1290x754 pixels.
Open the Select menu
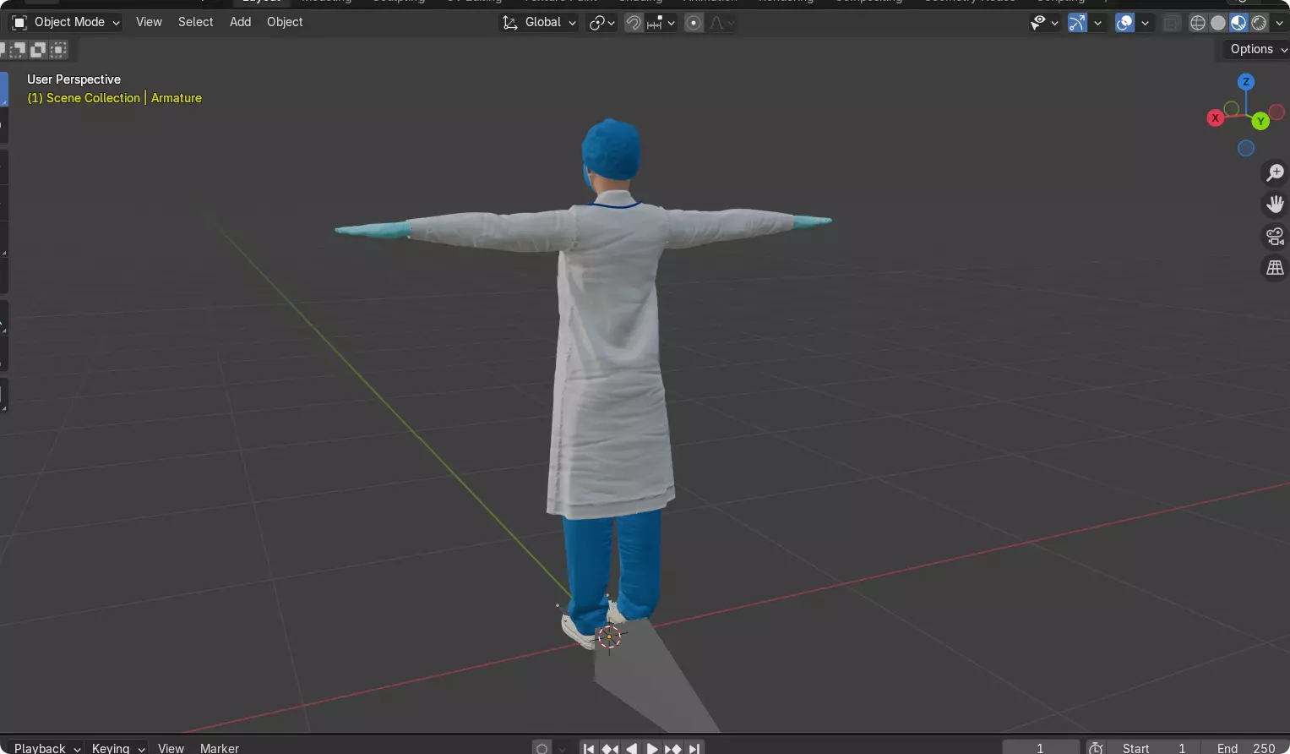coord(195,22)
